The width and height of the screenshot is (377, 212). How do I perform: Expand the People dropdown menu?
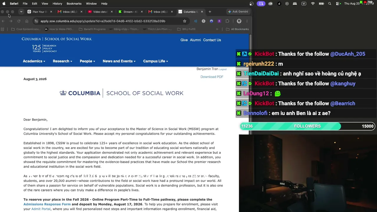(87, 61)
